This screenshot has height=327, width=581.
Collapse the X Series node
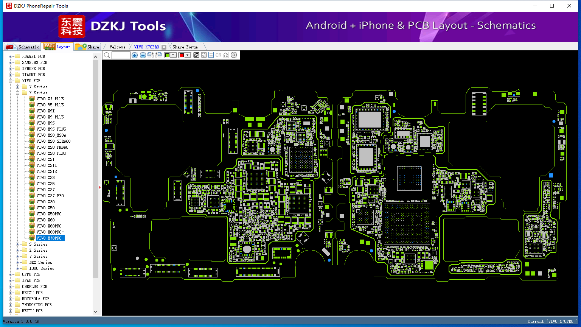17,93
